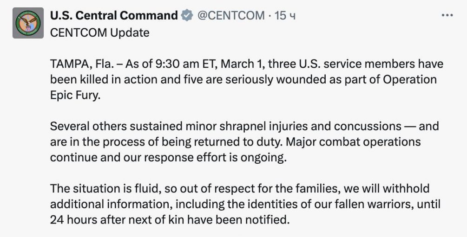
Task: Click the U.S. Central Command display name
Action: tap(114, 16)
